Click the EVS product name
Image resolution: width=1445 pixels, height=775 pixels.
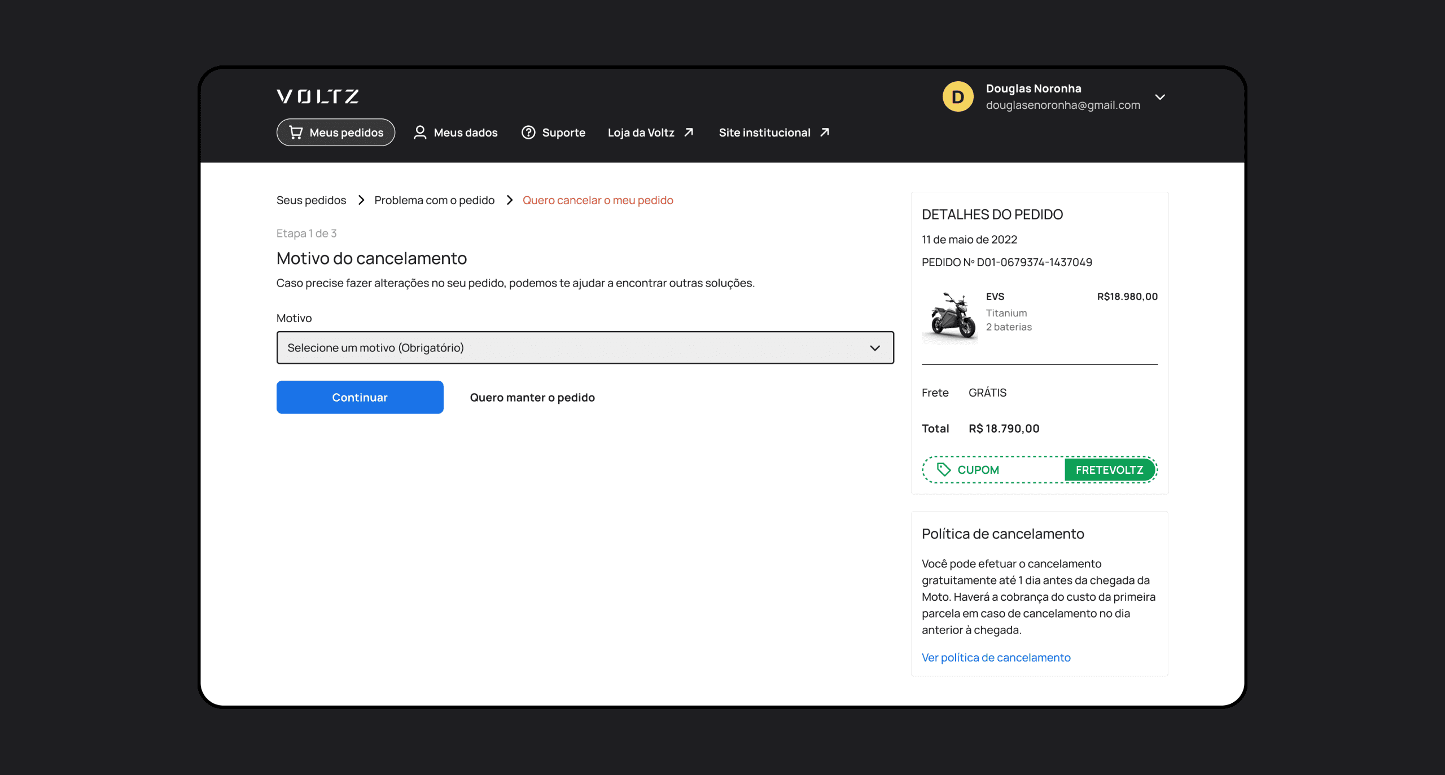995,297
